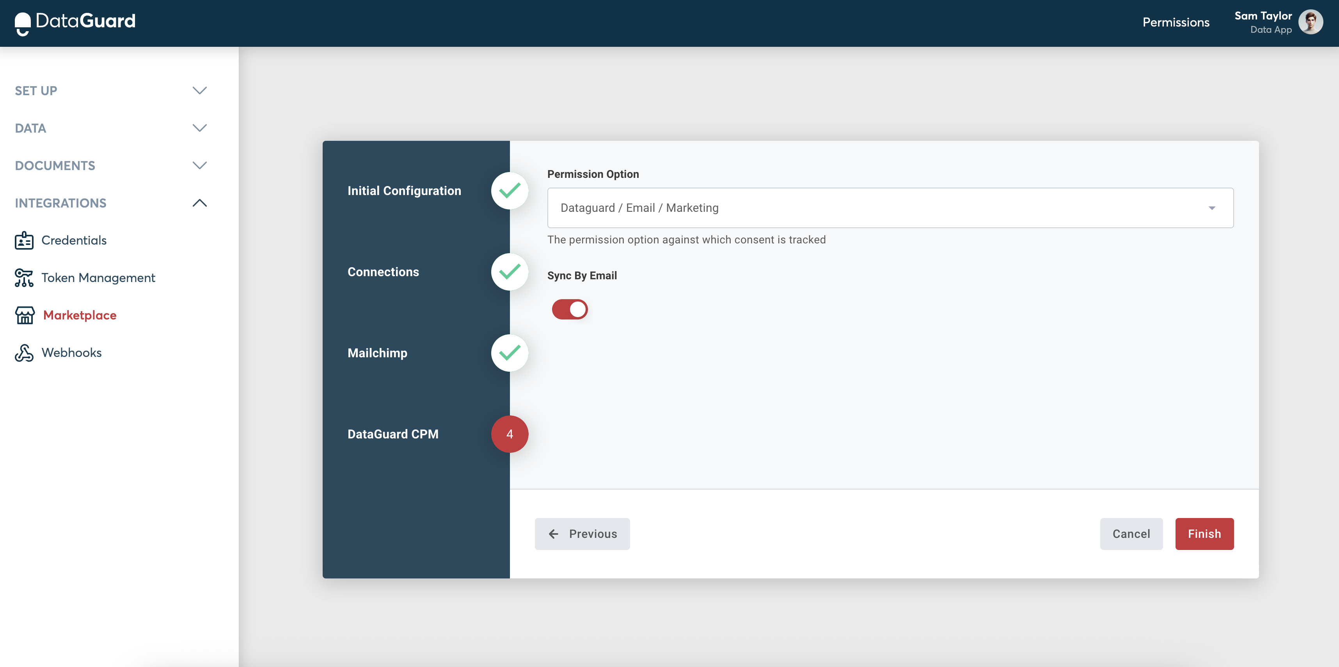Expand the DATA section chevron

200,128
